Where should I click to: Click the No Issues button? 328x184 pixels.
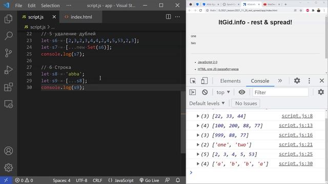click(246, 103)
